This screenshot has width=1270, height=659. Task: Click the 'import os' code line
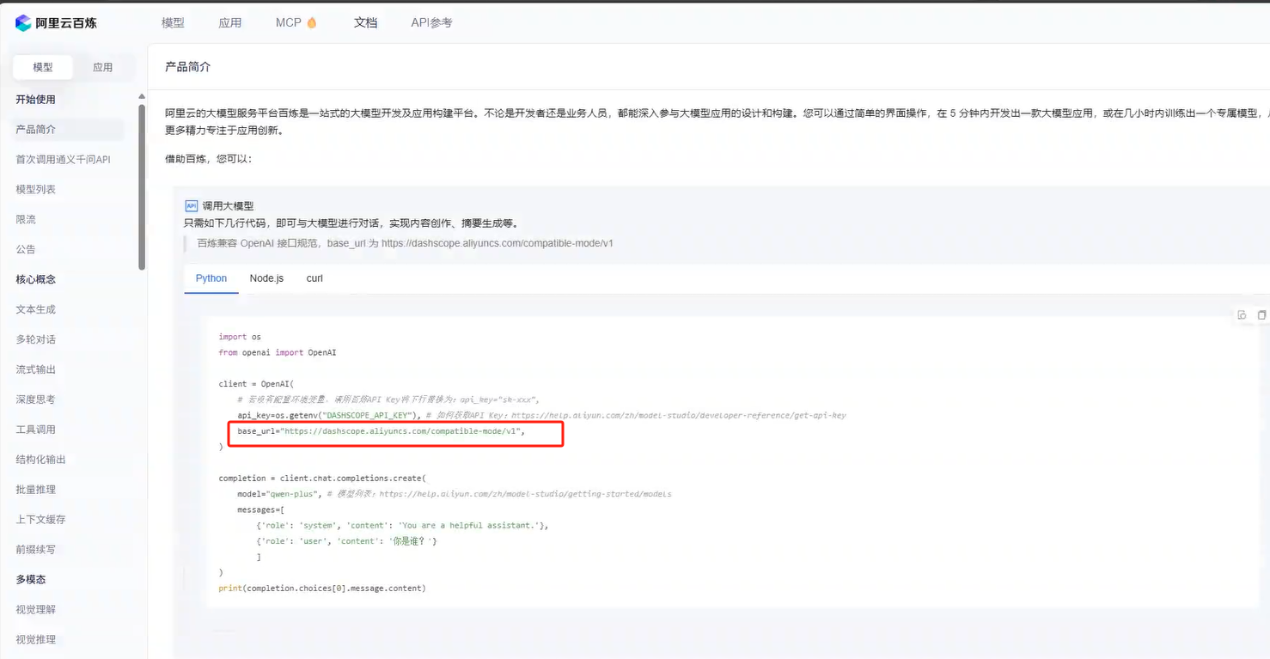pyautogui.click(x=240, y=337)
